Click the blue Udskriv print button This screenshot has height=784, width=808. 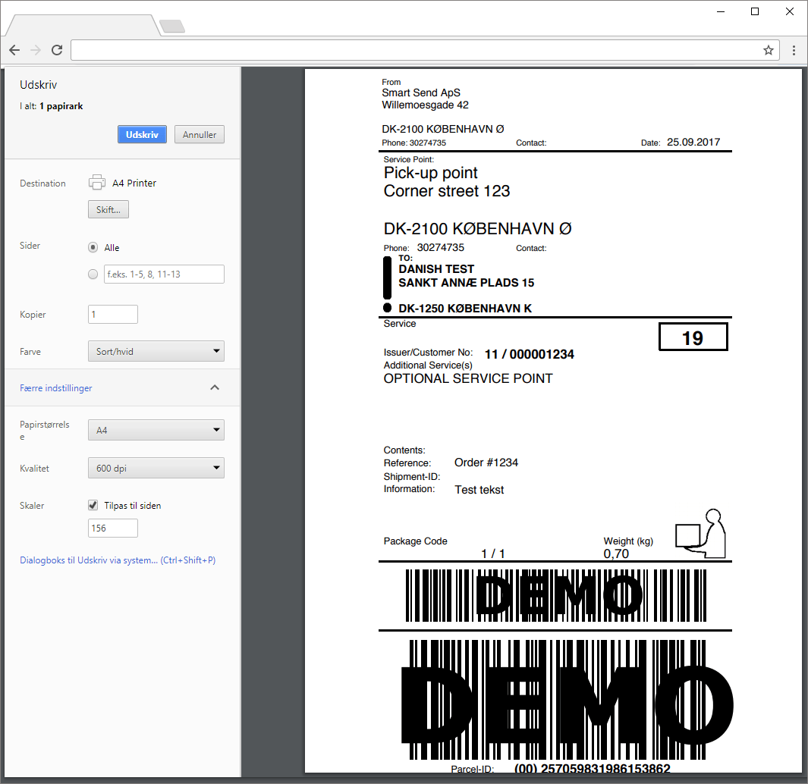click(x=142, y=134)
